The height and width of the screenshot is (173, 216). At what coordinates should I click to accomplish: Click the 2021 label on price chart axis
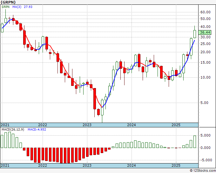[5, 125]
